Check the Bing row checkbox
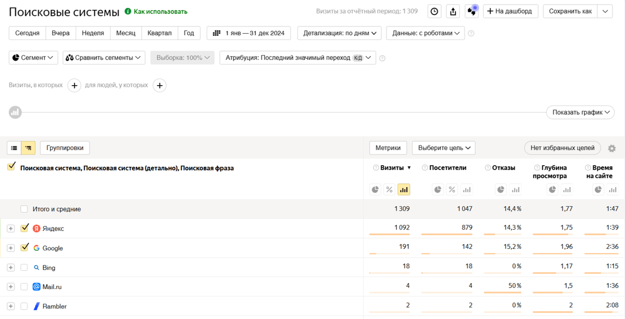 tap(24, 268)
